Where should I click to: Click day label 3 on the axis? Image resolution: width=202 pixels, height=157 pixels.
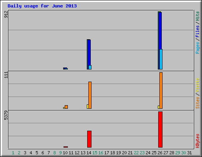[x=25, y=153]
